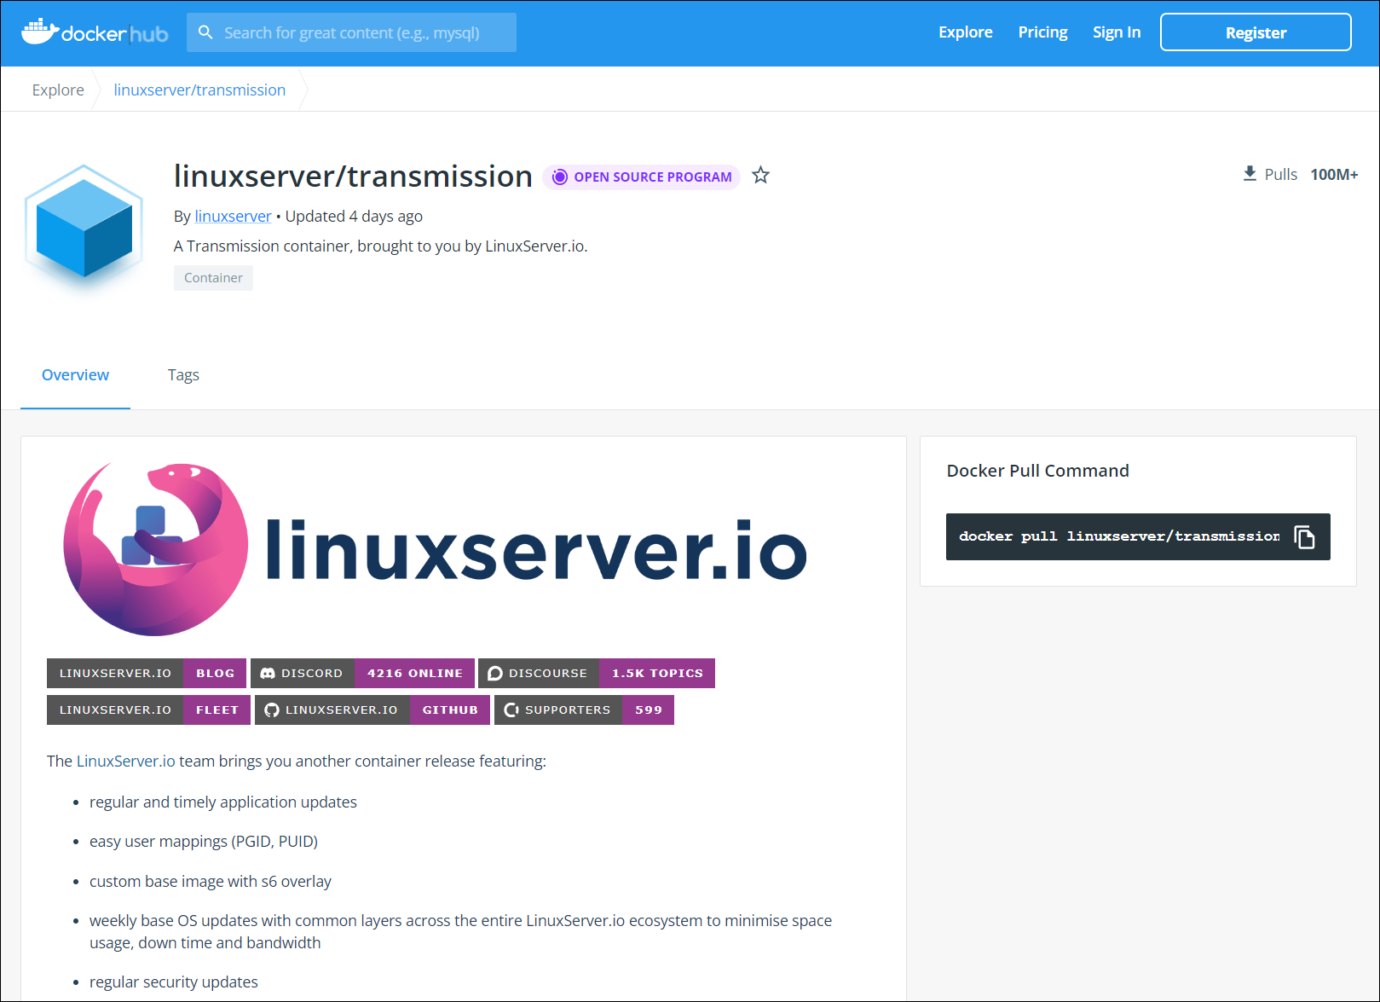Click the Explore breadcrumb

click(x=58, y=90)
